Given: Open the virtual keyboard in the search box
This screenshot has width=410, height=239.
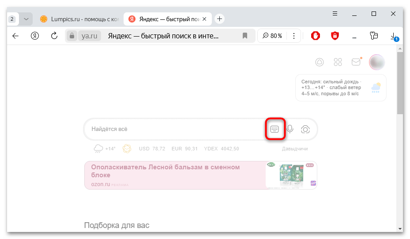Looking at the screenshot, I should [x=275, y=129].
